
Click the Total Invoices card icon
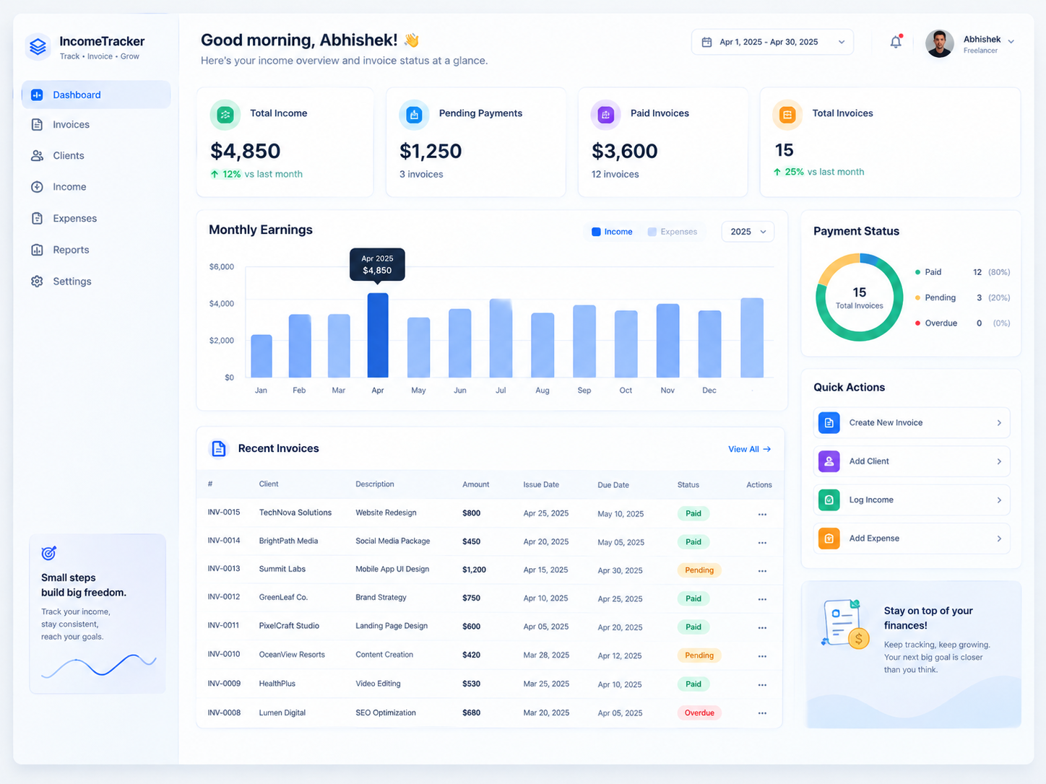click(x=787, y=115)
